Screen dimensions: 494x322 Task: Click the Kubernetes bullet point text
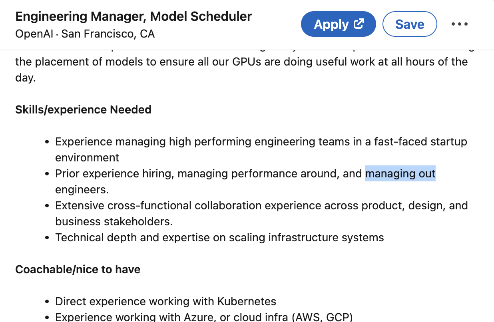click(165, 301)
